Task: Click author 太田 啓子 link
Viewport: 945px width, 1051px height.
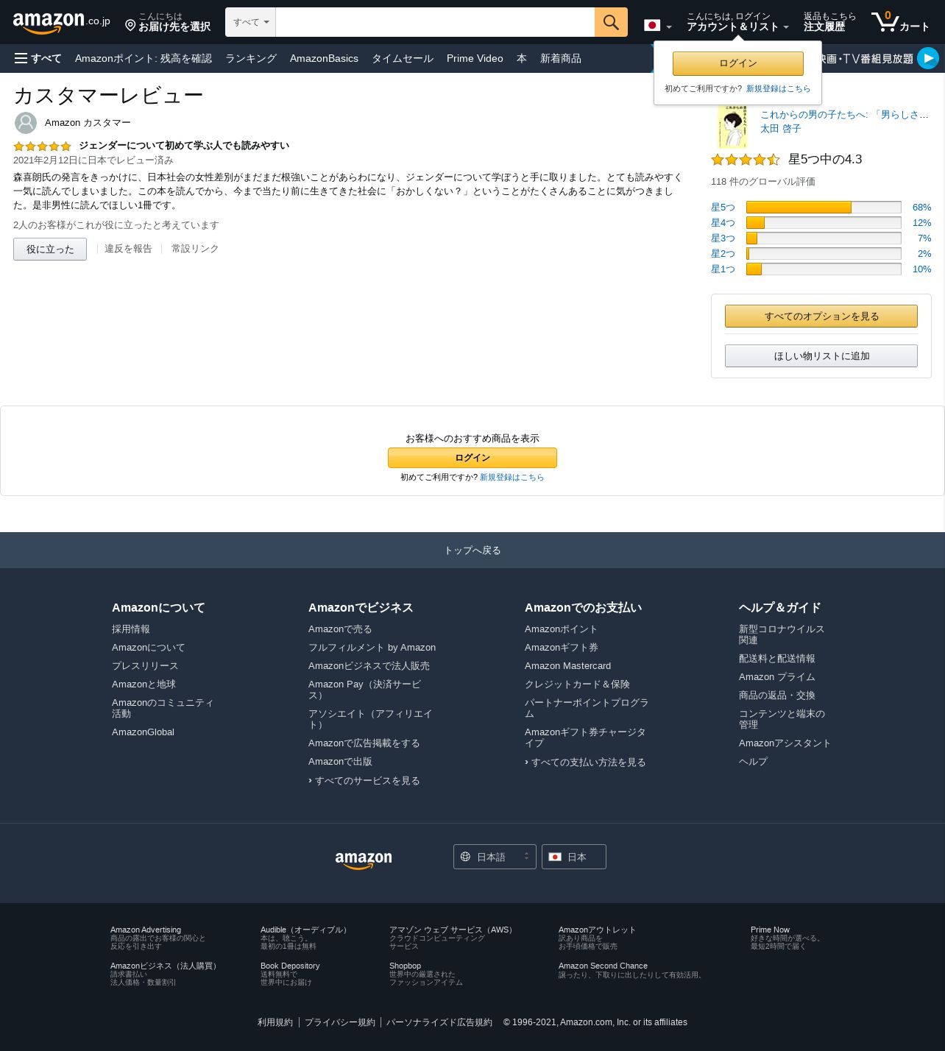Action: click(x=781, y=128)
